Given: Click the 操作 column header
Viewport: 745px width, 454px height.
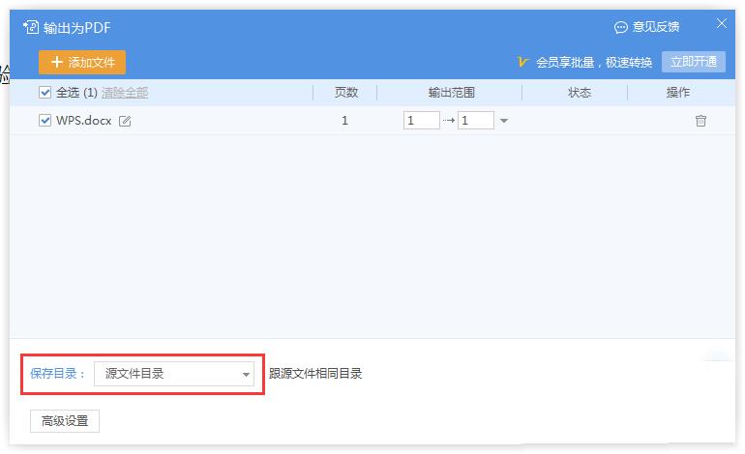Looking at the screenshot, I should (677, 93).
